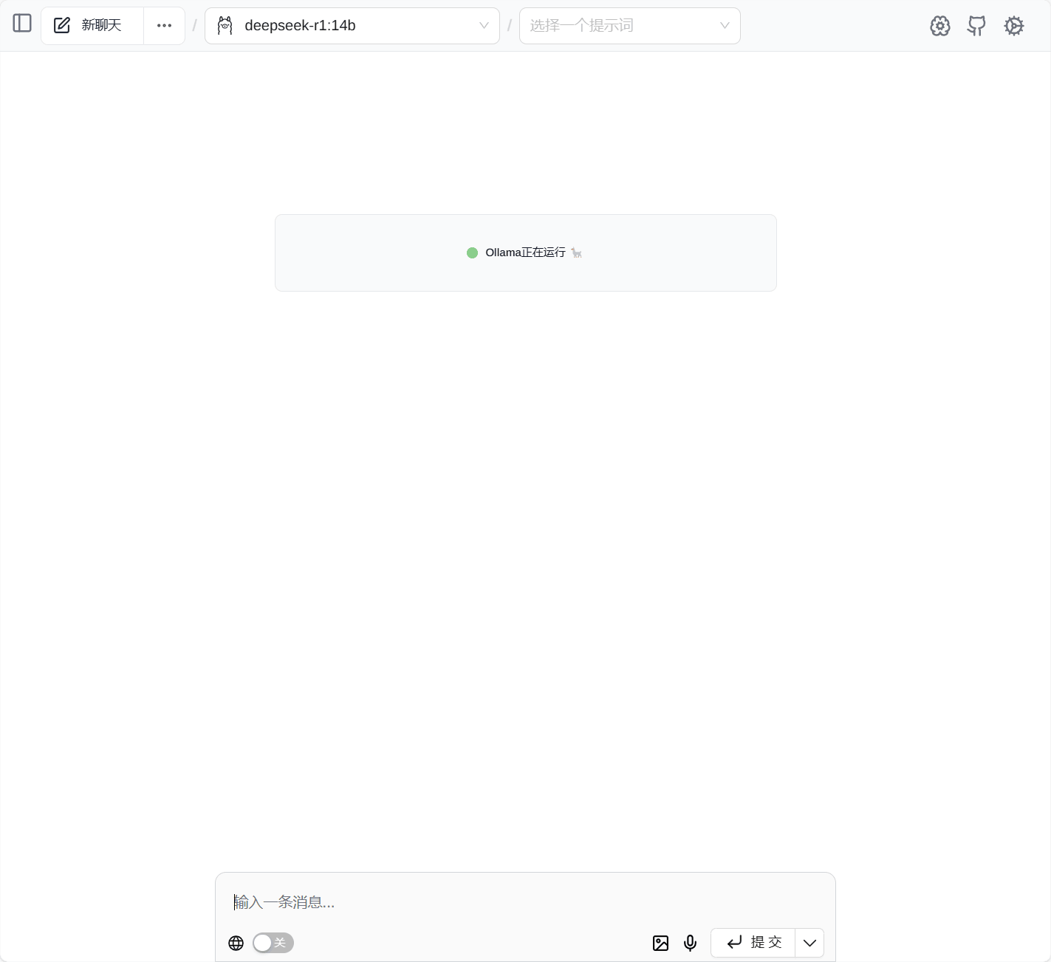The image size is (1051, 962).
Task: Click the llama model icon
Action: pyautogui.click(x=225, y=26)
